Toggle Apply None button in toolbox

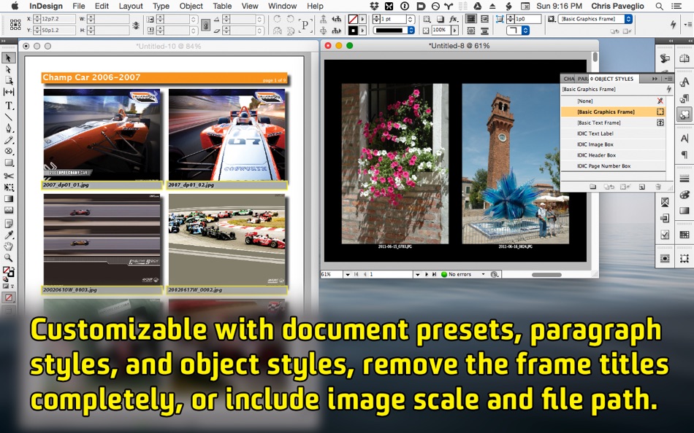point(9,297)
